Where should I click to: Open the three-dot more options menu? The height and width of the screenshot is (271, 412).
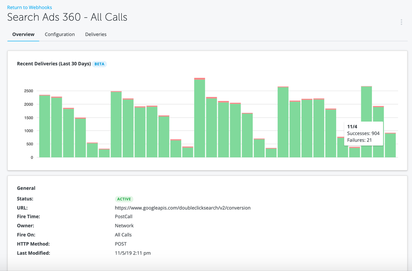(x=401, y=22)
